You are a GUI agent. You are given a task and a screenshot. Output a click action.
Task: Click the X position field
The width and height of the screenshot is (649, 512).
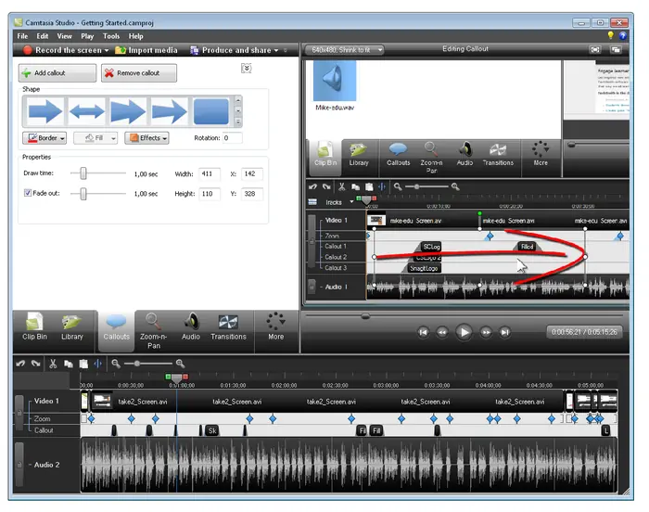tap(251, 174)
